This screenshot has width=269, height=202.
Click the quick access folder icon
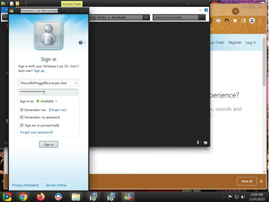pos(17,4)
